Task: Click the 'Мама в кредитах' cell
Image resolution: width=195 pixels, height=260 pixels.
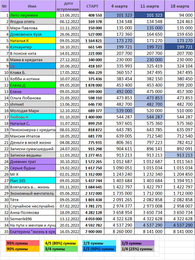Action: [32, 60]
